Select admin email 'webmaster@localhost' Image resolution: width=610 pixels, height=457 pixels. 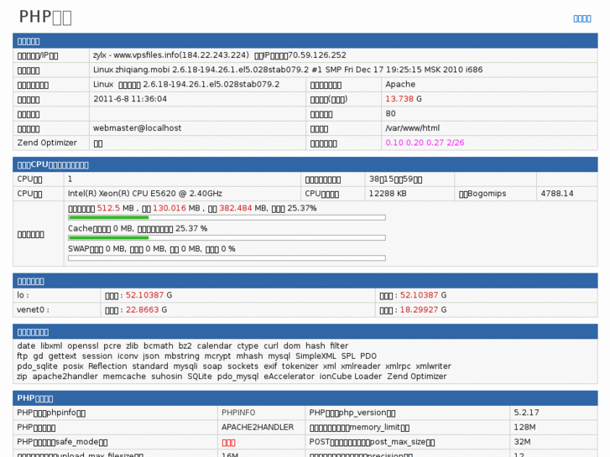[137, 128]
